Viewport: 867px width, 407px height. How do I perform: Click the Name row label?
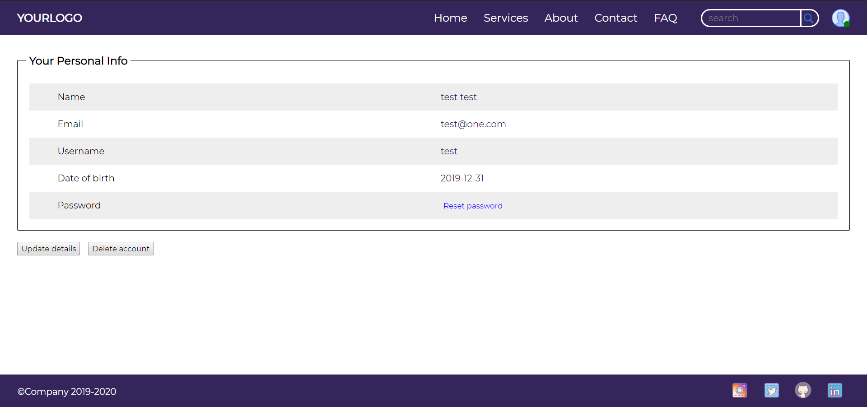[x=71, y=97]
